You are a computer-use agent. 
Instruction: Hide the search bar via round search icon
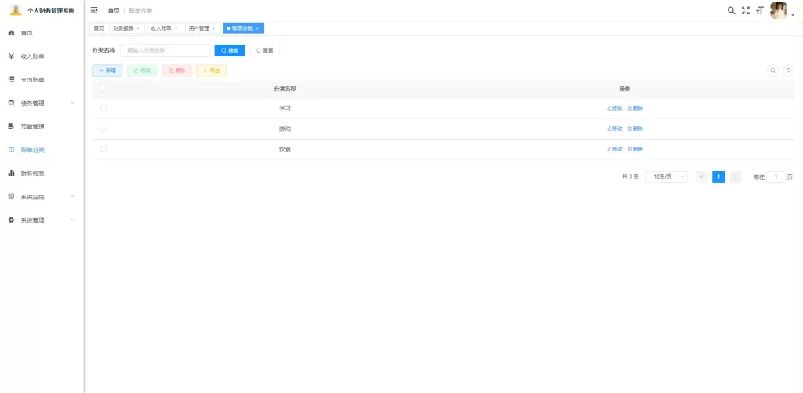pyautogui.click(x=772, y=71)
